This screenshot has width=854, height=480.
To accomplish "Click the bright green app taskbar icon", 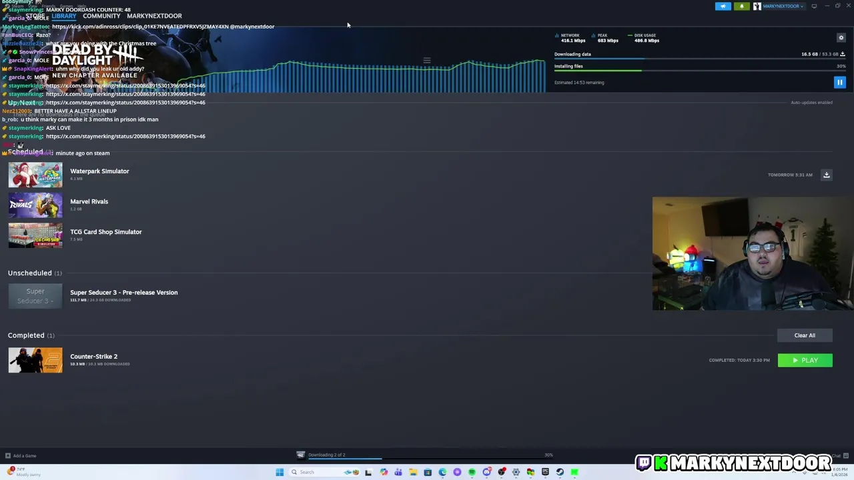I will tap(574, 472).
